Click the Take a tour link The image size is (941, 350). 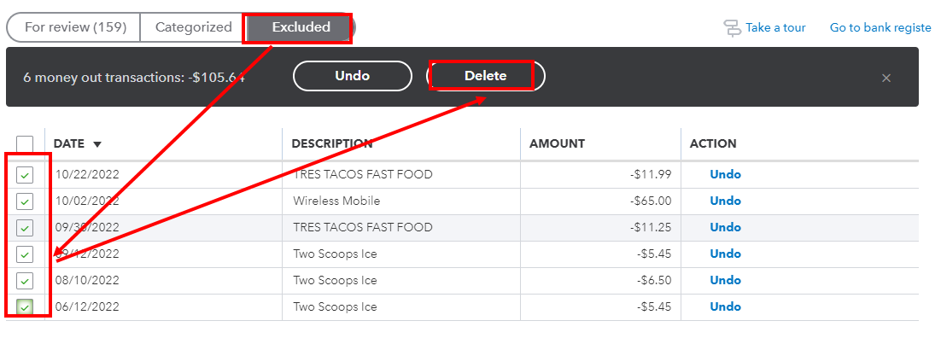pyautogui.click(x=775, y=27)
